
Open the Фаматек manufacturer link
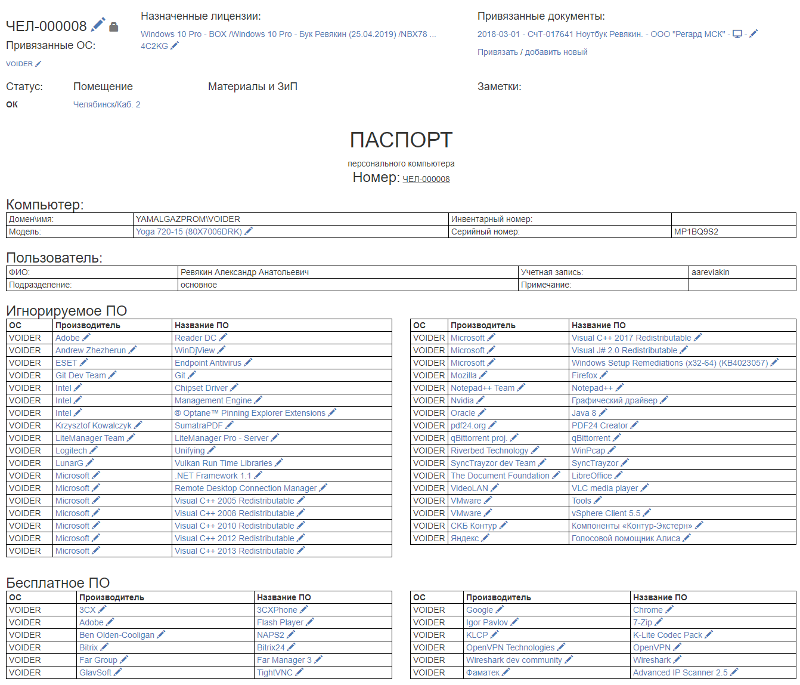click(483, 672)
